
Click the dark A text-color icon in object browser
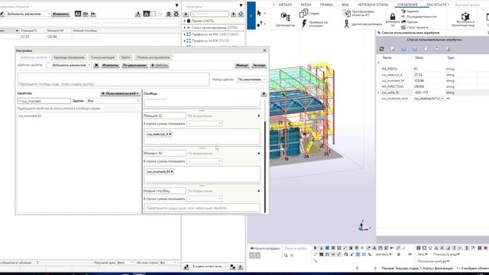(146, 14)
